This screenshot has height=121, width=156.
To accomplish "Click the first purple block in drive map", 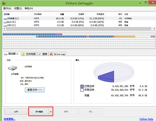I will click(57, 34).
